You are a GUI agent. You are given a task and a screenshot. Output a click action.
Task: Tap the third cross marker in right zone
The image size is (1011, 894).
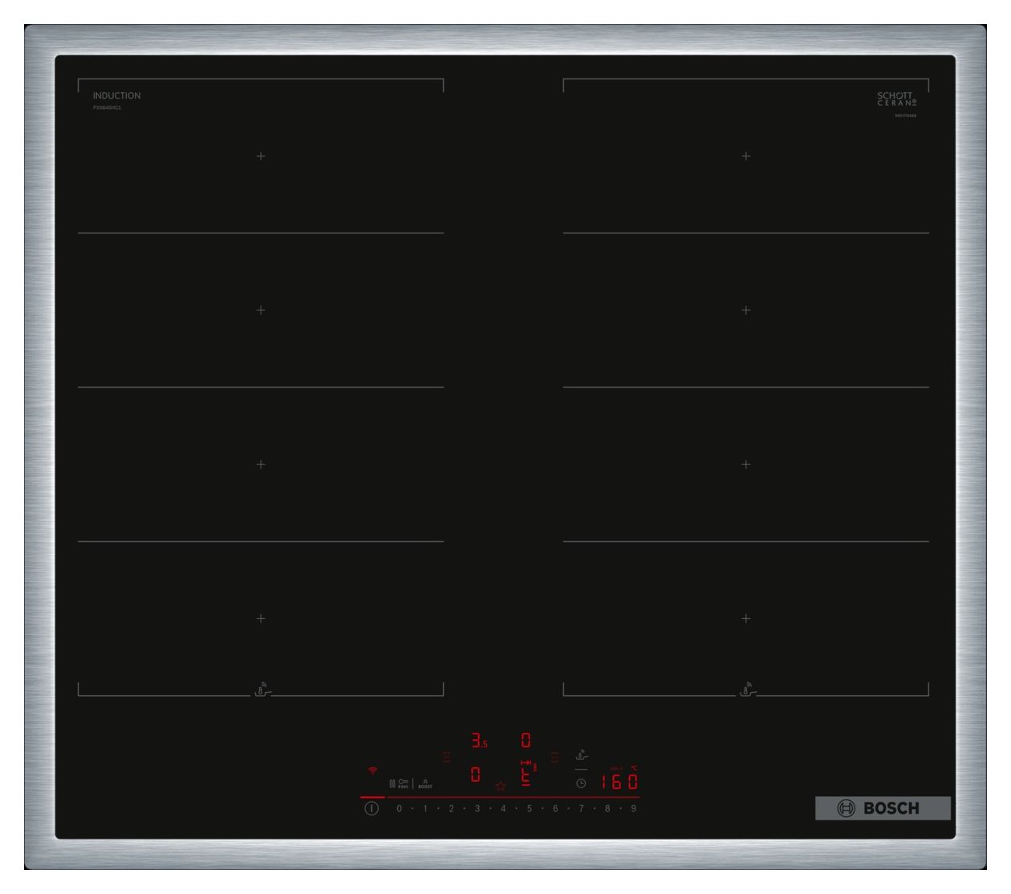pyautogui.click(x=746, y=464)
